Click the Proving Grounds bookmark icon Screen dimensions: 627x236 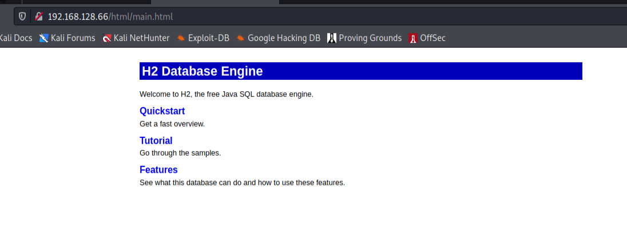pyautogui.click(x=331, y=38)
